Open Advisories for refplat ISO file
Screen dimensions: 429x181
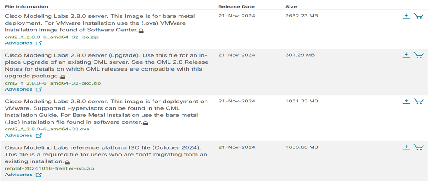pos(23,175)
